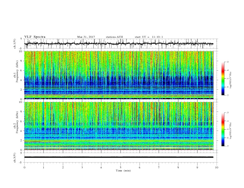Viewport: 244px width, 188px height.
Task: Click the "-5" tick on ch.1 colorbar
Action: click(x=227, y=79)
